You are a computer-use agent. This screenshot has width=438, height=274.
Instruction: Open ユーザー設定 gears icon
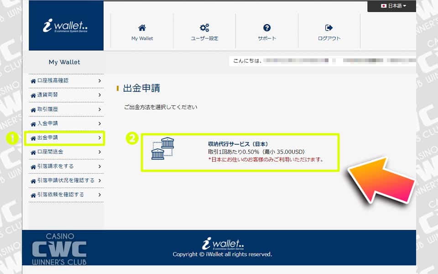204,28
